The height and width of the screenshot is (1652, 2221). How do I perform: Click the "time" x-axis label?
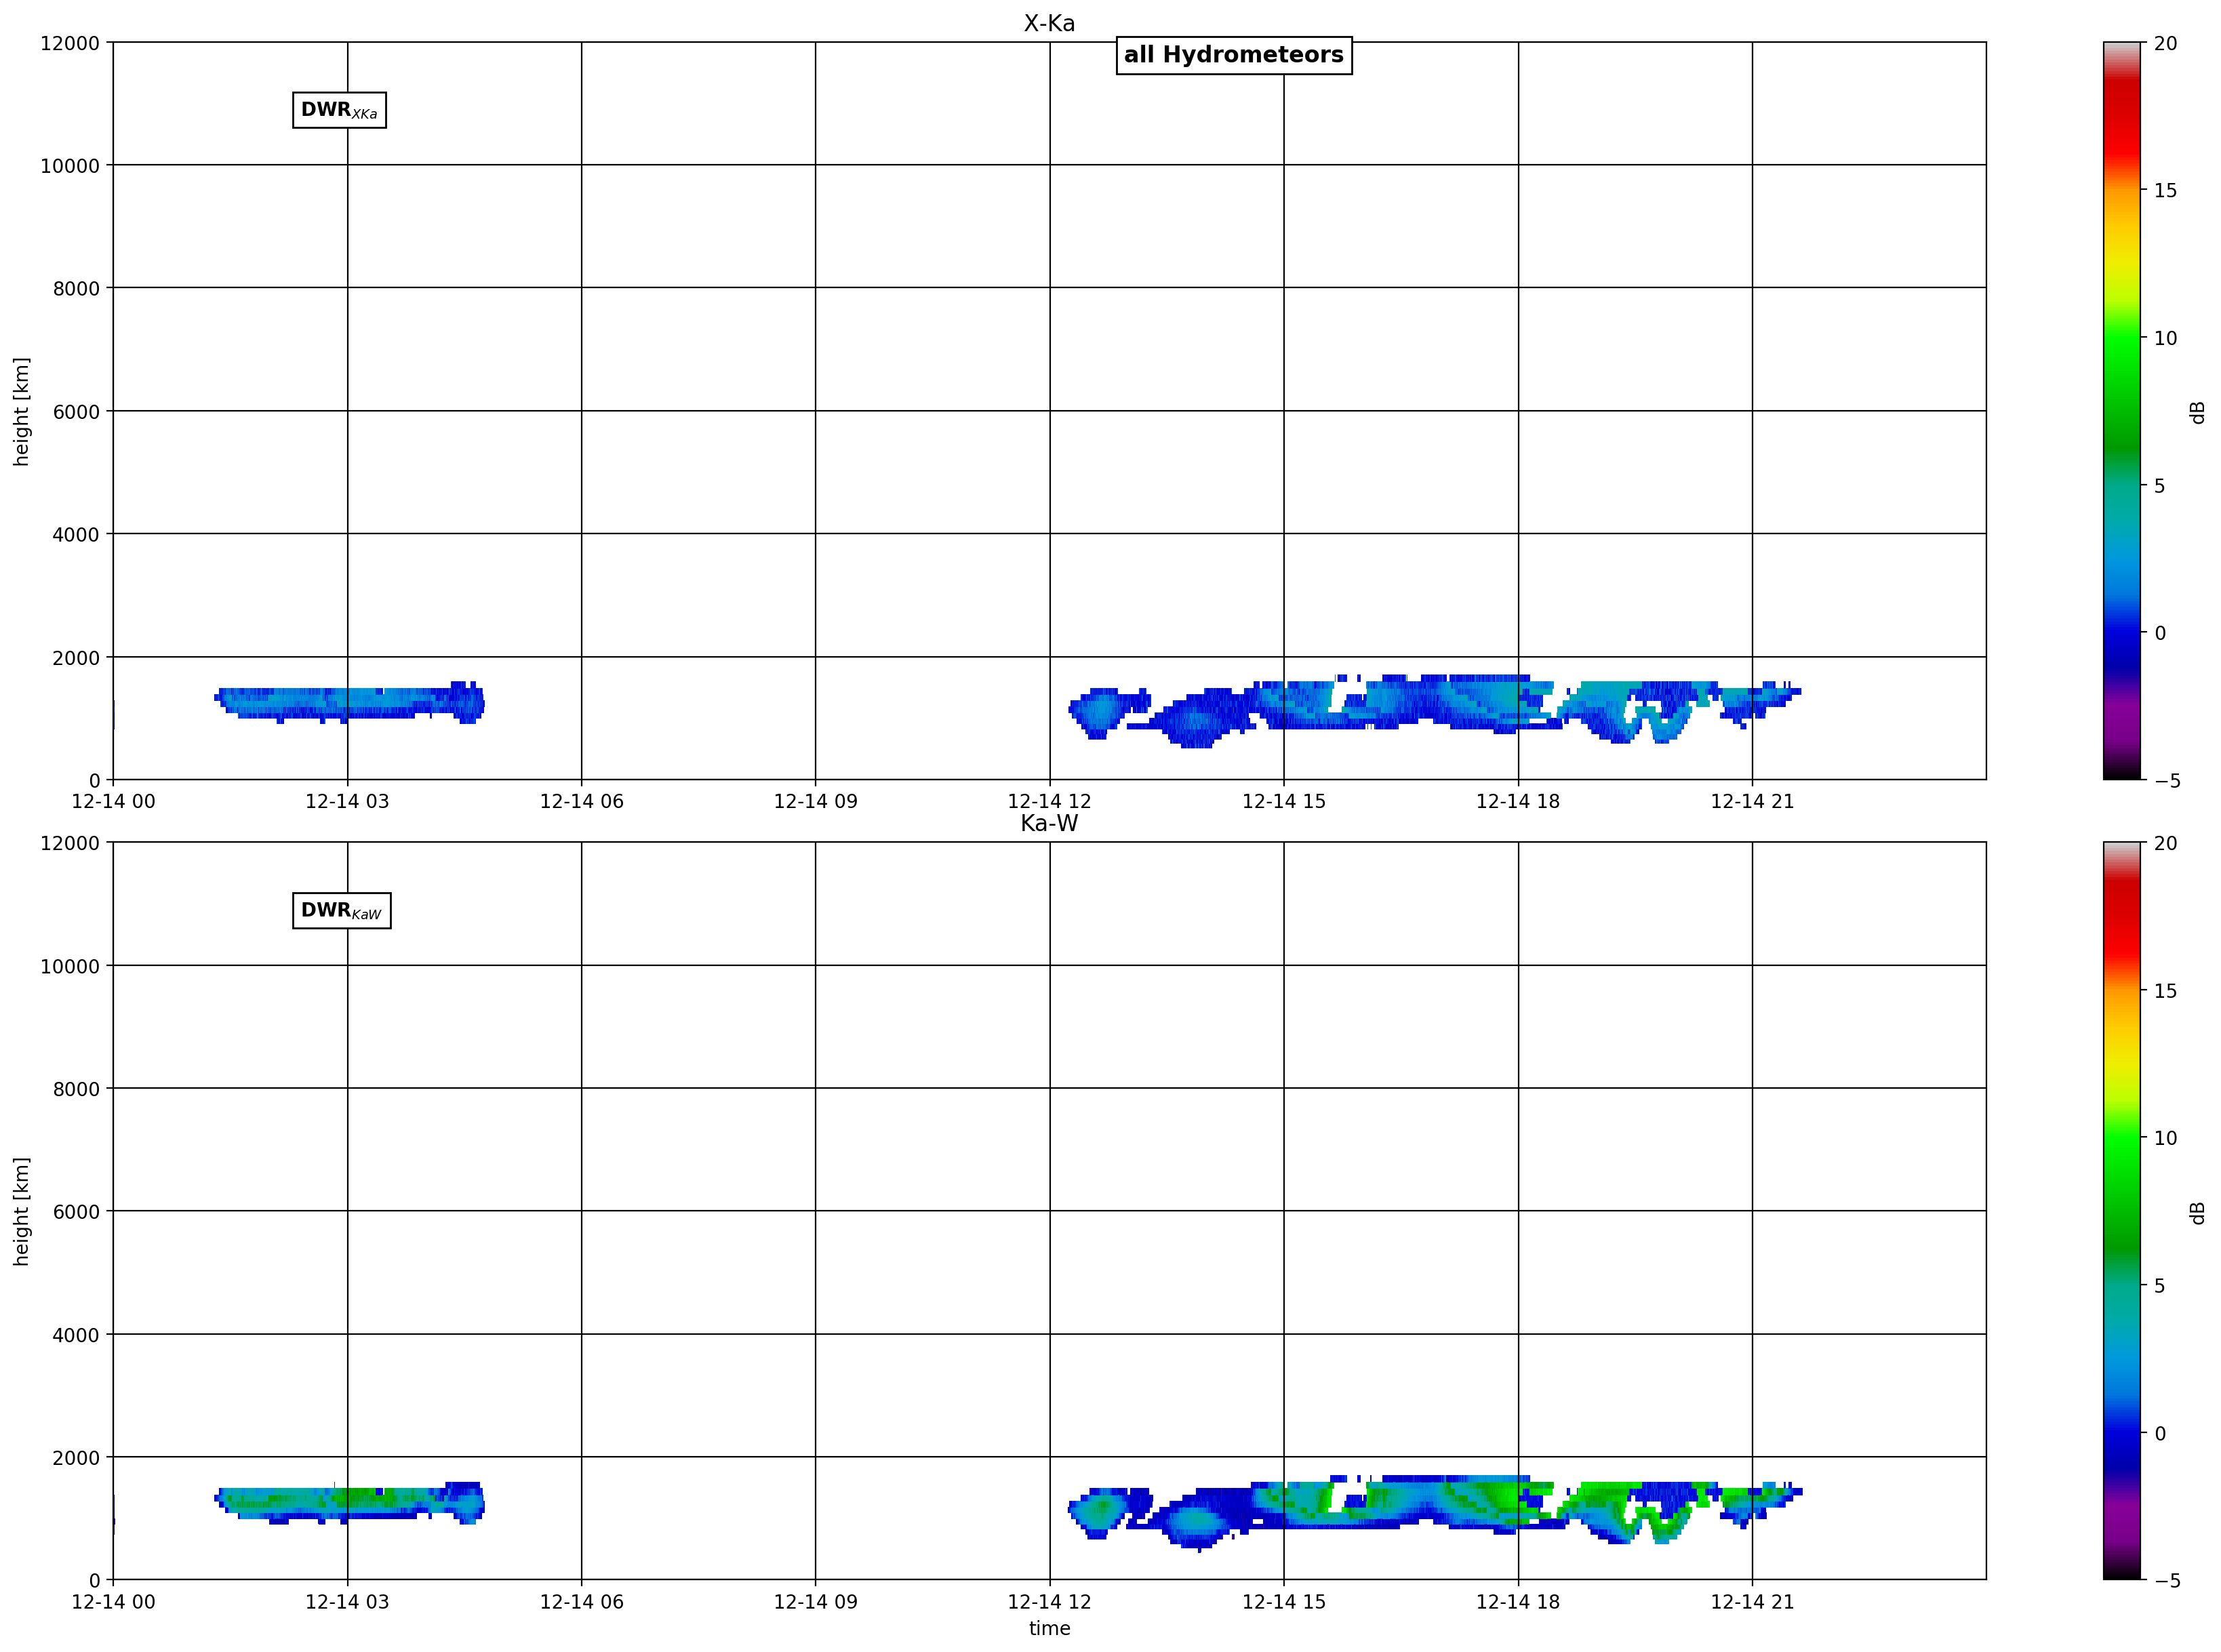(x=1049, y=1629)
